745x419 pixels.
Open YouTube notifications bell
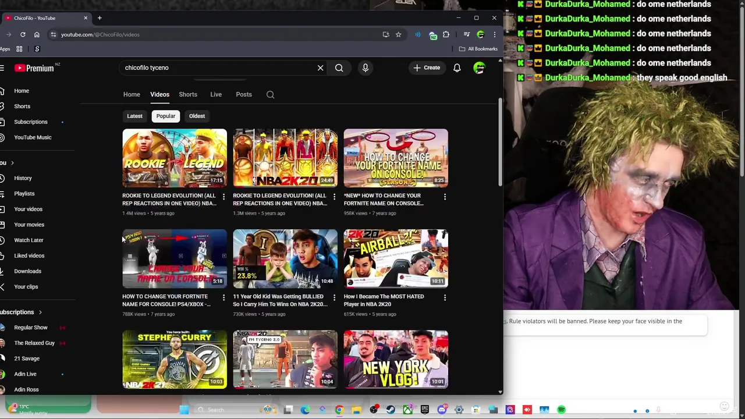click(x=457, y=68)
